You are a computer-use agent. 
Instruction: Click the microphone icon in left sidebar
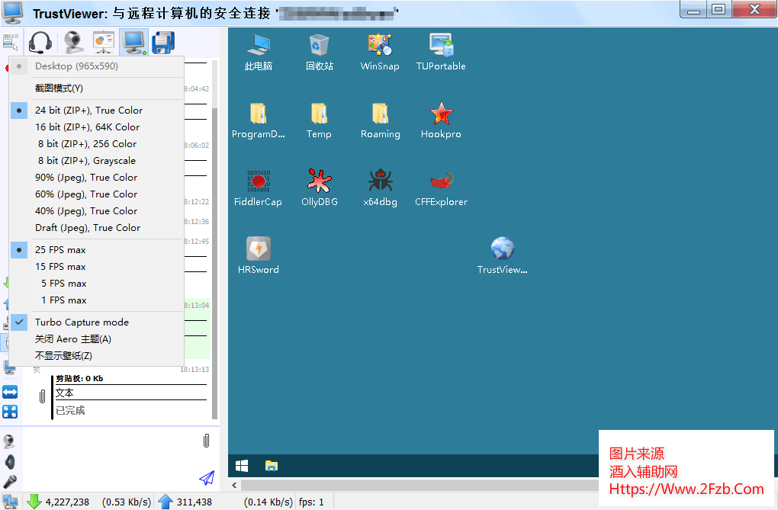[x=10, y=482]
